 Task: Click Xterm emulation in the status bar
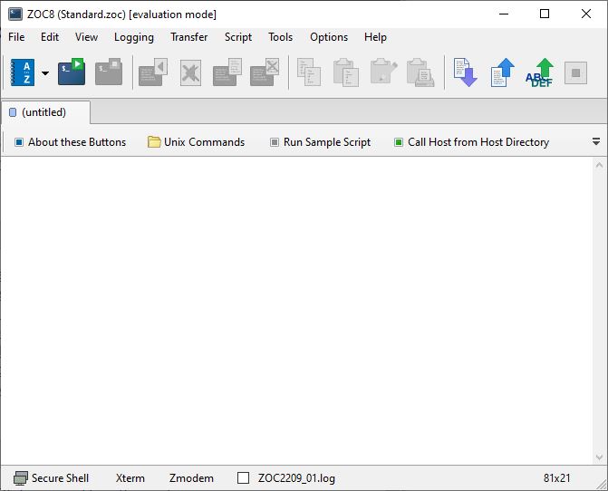pyautogui.click(x=130, y=478)
